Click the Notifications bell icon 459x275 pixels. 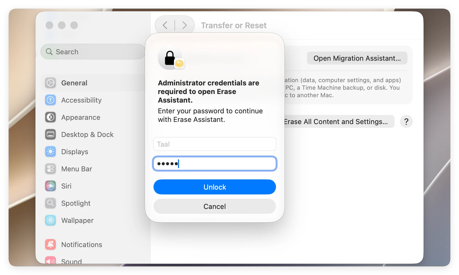(x=50, y=244)
